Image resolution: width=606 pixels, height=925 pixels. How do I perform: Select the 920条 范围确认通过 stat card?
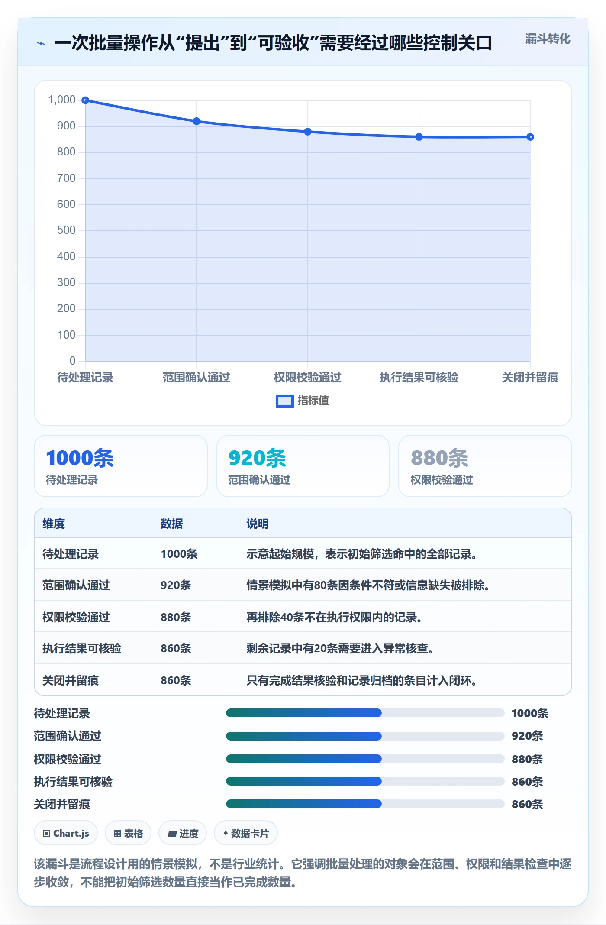pos(303,466)
